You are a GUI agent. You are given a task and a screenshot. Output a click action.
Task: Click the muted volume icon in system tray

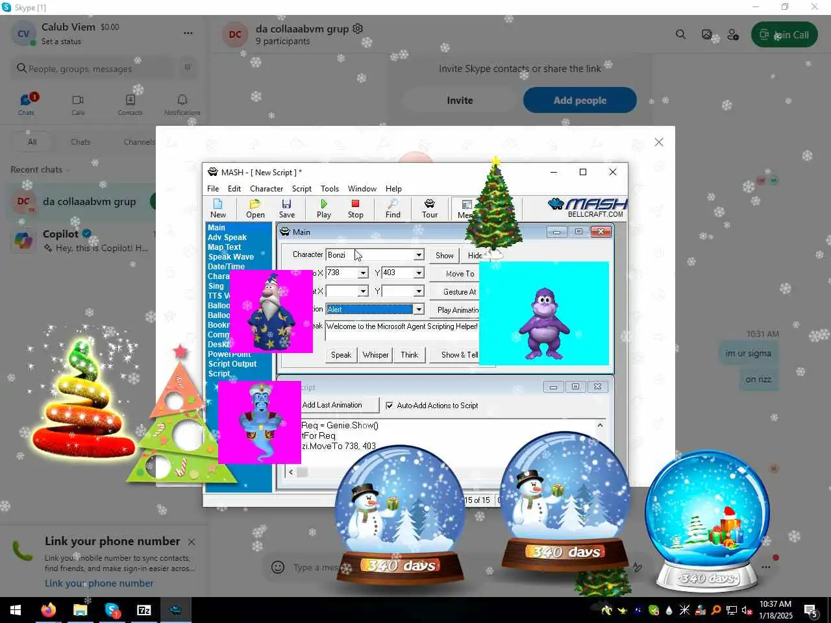(747, 610)
